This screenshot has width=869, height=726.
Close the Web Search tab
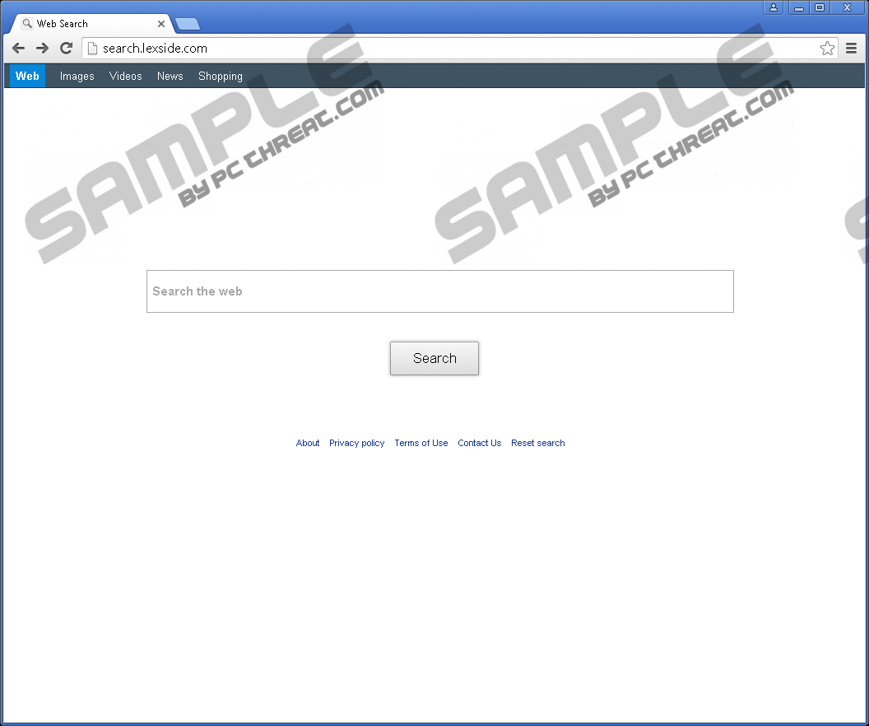pyautogui.click(x=161, y=24)
